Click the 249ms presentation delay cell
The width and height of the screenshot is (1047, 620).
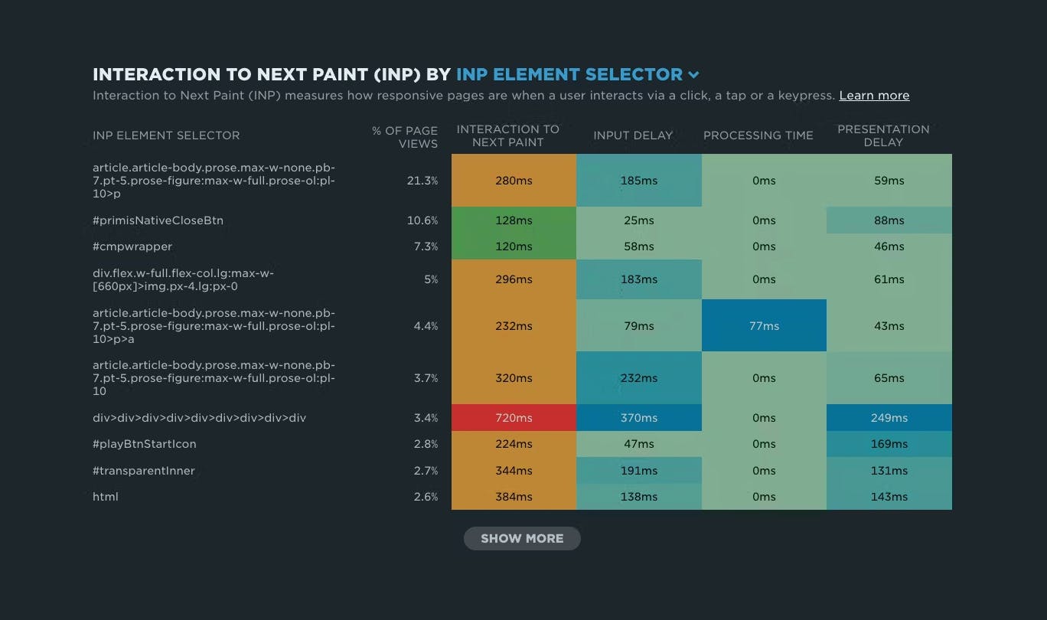pyautogui.click(x=889, y=418)
